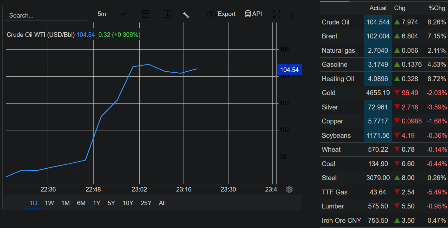Open the wrench tools icon

[186, 14]
